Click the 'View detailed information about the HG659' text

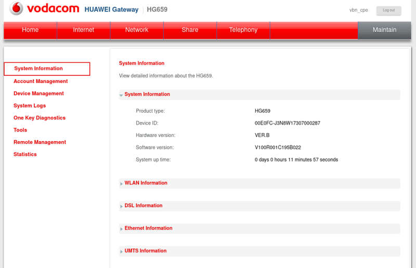point(166,76)
